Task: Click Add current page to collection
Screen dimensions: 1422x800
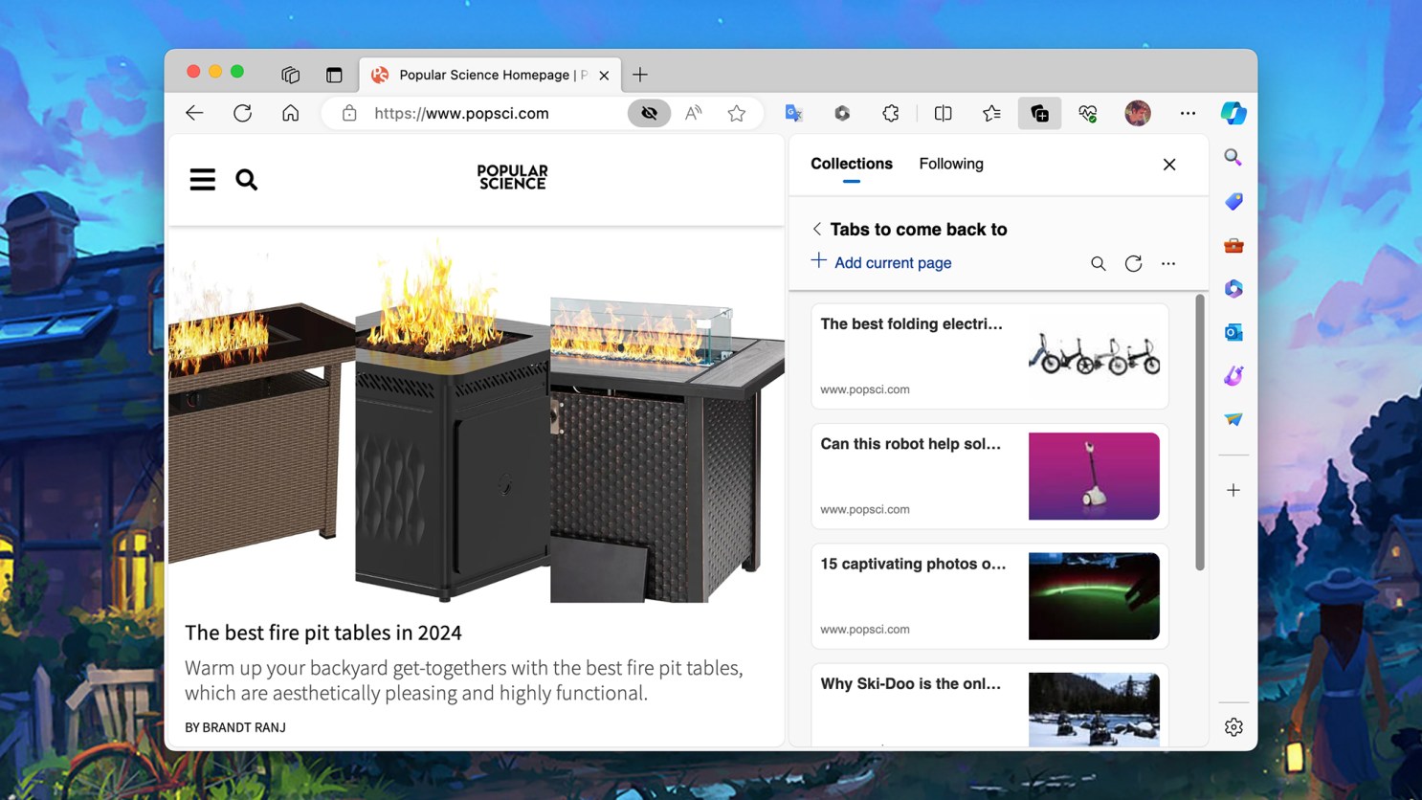Action: [x=880, y=262]
